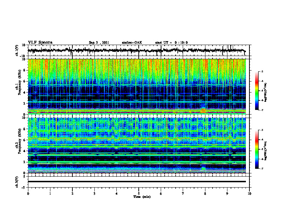
Task: Click the ch.2 spectrogram color scale bar
Action: coord(257,149)
